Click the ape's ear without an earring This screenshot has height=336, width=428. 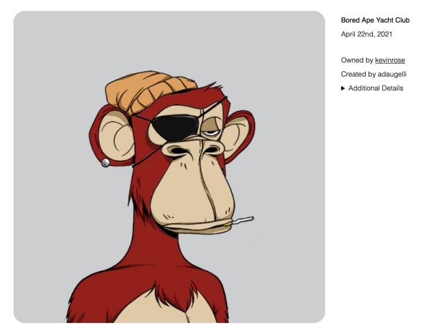tap(238, 134)
